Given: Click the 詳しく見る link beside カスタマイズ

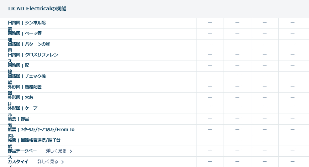Looking at the screenshot, I should pyautogui.click(x=48, y=162).
